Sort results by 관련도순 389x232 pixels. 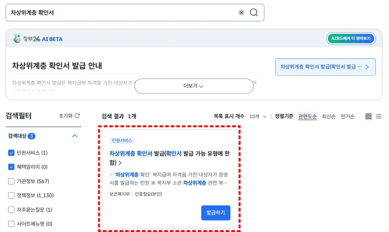click(307, 116)
